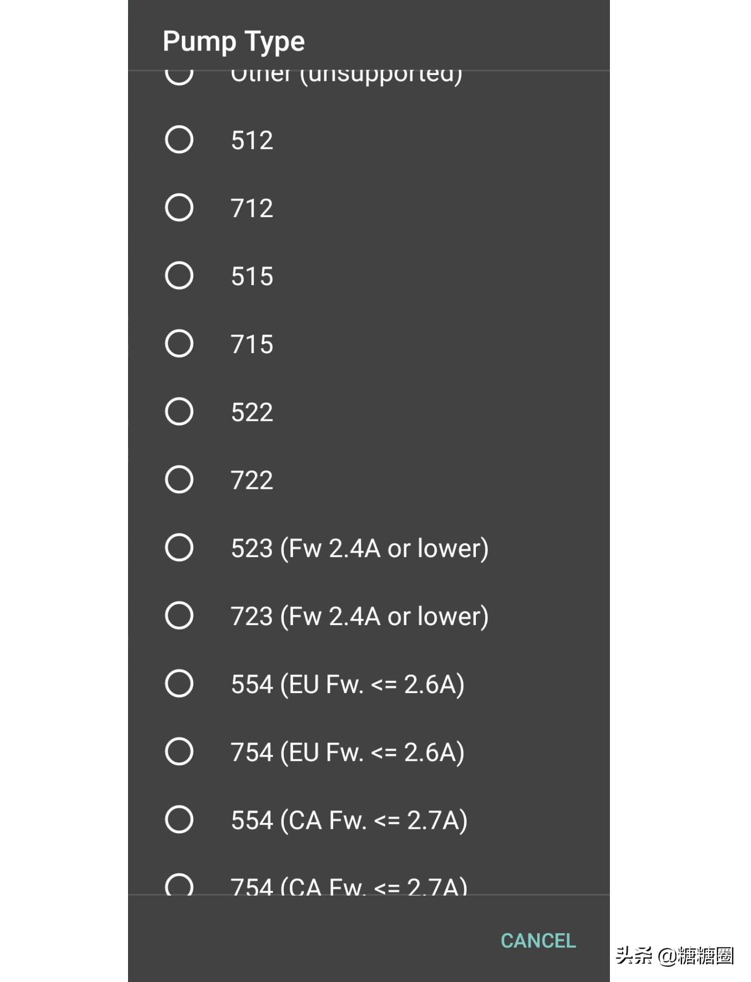The width and height of the screenshot is (751, 982).
Task: Pick the 715 pump radio button
Action: (179, 343)
